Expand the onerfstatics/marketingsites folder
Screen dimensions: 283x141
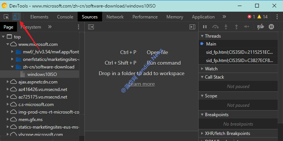[x=12, y=59]
